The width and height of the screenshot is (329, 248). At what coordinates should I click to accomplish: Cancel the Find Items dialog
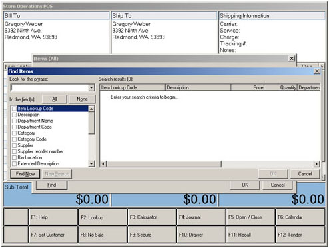pos(305,174)
